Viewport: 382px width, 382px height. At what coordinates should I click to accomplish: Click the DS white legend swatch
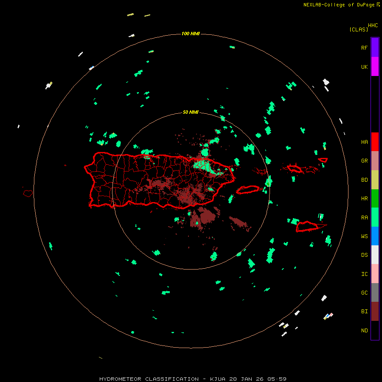375,255
